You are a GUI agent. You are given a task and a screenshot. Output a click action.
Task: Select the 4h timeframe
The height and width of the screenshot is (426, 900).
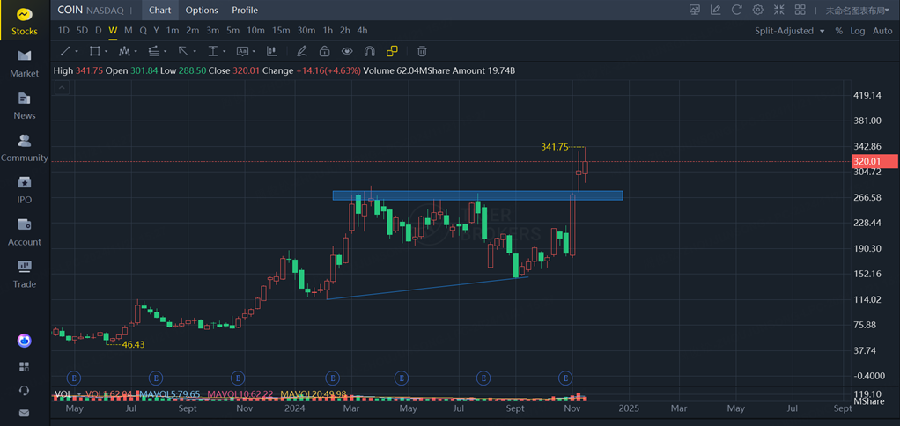pos(362,31)
